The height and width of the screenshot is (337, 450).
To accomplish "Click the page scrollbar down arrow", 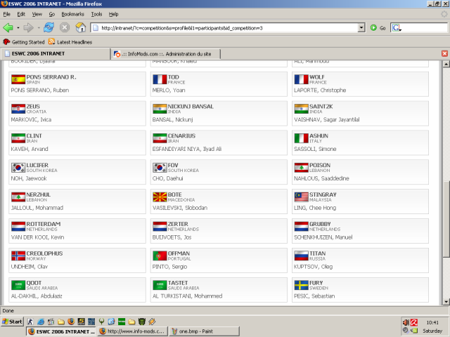I will (446, 301).
